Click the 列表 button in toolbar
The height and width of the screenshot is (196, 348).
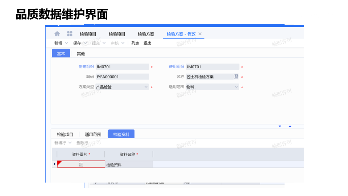pyautogui.click(x=135, y=43)
